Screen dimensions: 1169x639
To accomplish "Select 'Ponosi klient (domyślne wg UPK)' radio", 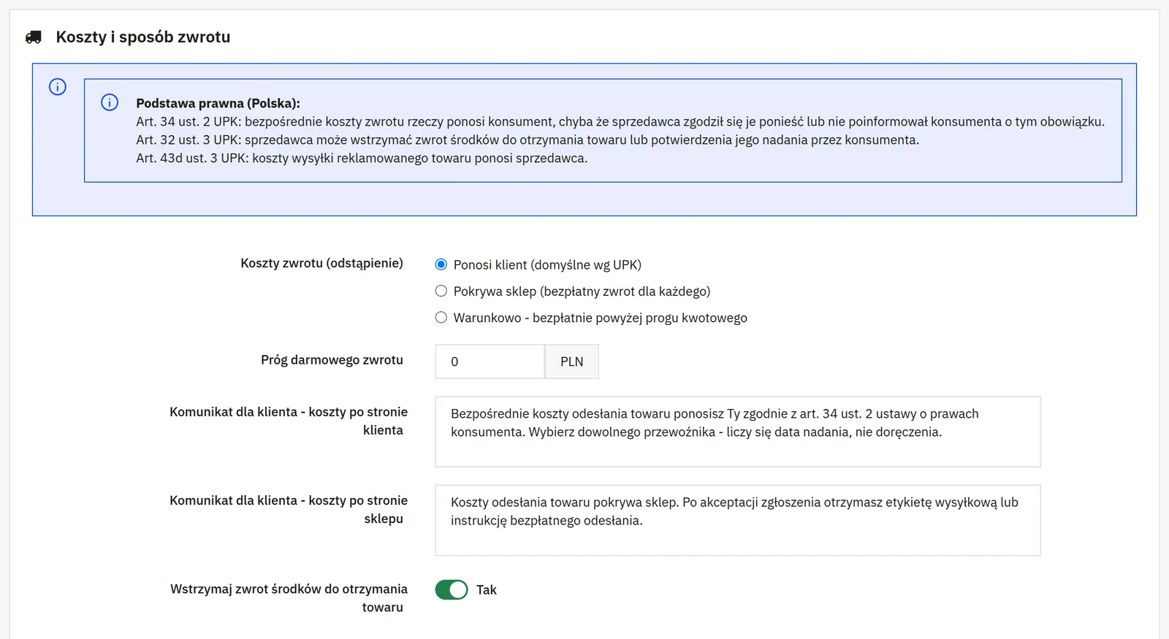I will (441, 264).
